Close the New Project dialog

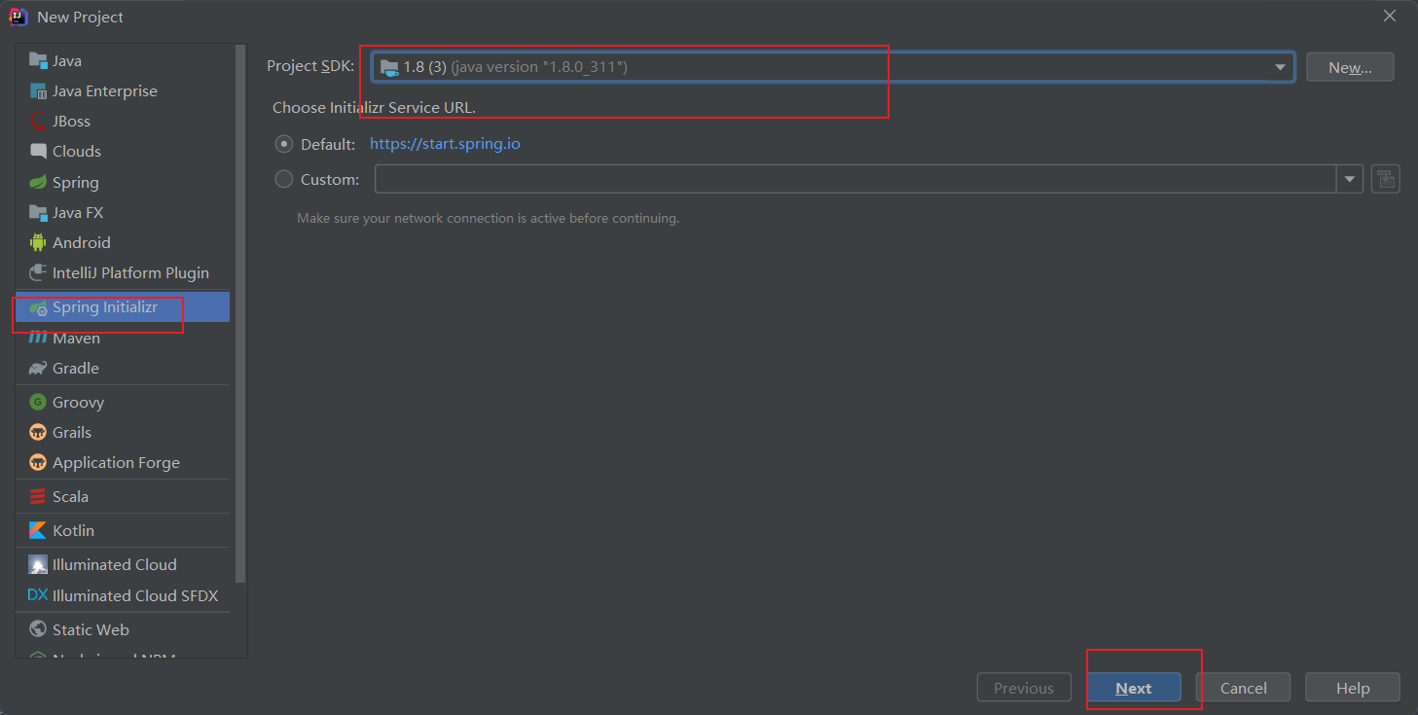click(1390, 17)
